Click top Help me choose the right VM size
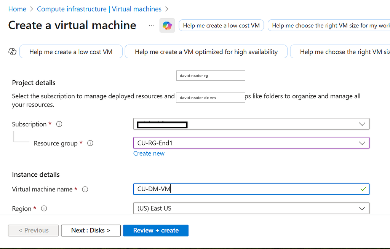The height and width of the screenshot is (249, 390). (329, 26)
